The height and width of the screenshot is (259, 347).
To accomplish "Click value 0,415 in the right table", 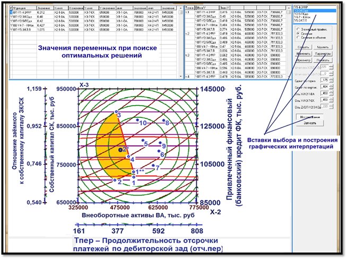I will pyautogui.click(x=223, y=12).
